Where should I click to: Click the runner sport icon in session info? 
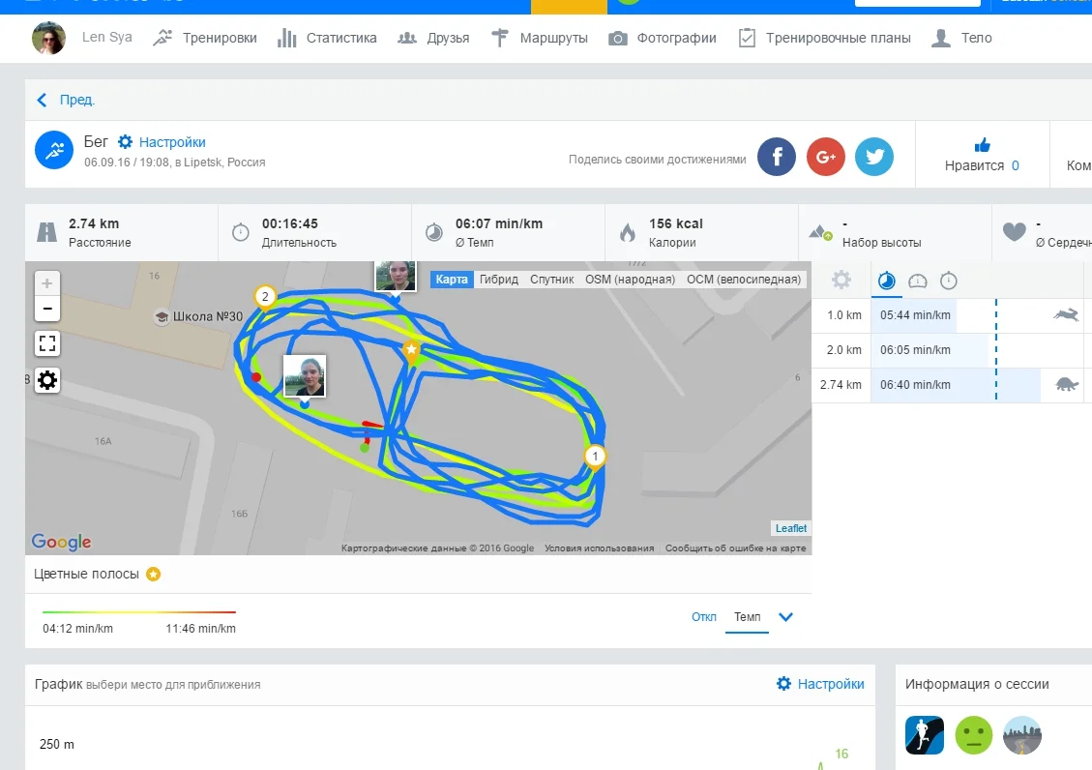(x=924, y=735)
